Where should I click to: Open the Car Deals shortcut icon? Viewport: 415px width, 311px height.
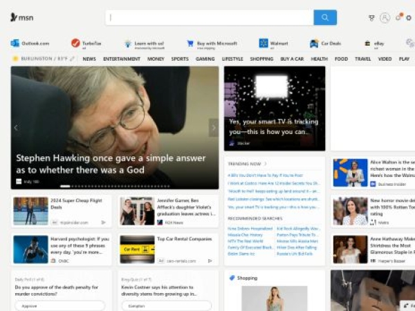[x=314, y=44]
